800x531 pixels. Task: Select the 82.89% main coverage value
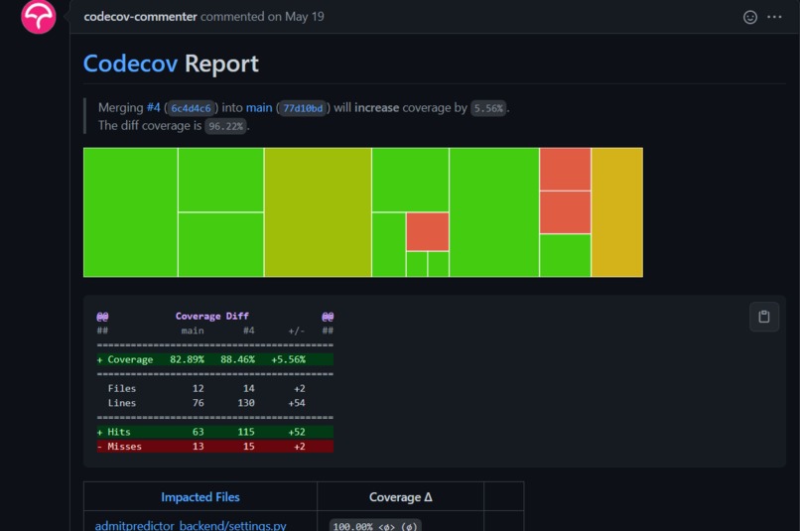[x=187, y=359]
